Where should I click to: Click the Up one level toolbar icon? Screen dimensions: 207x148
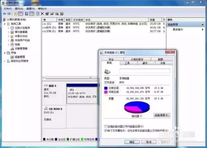(x=16, y=14)
